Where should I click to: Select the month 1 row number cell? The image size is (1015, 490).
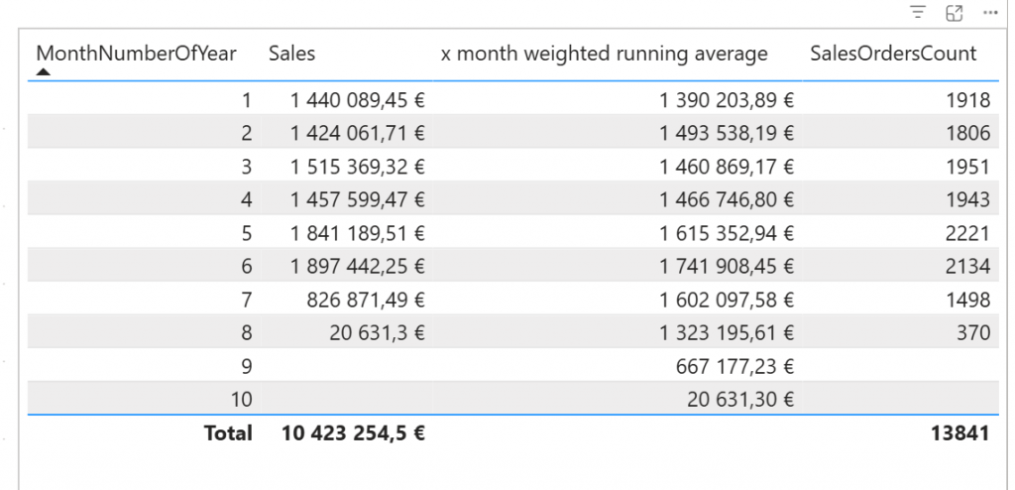click(x=247, y=100)
